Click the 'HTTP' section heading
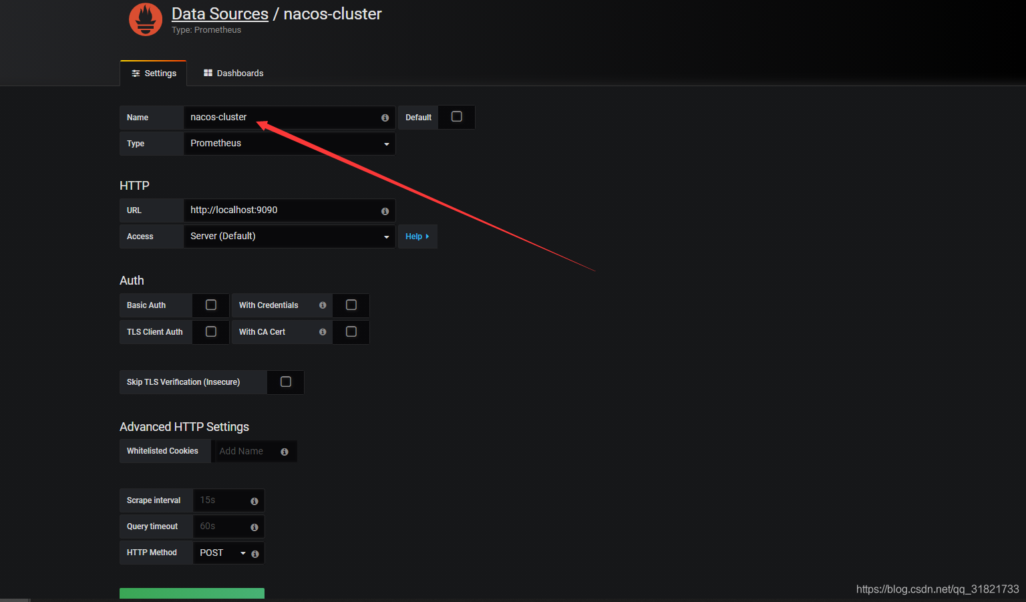The width and height of the screenshot is (1026, 602). (x=134, y=186)
